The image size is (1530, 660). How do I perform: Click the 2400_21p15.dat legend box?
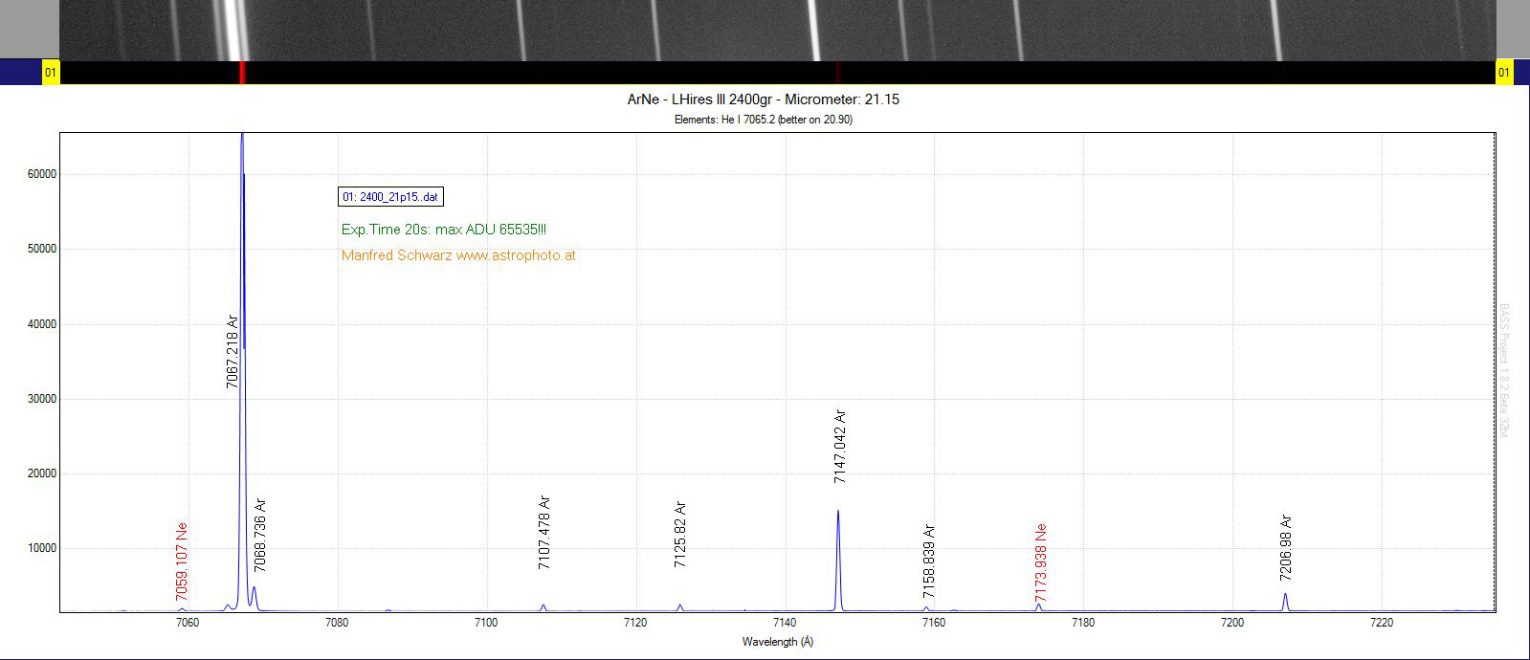[390, 197]
